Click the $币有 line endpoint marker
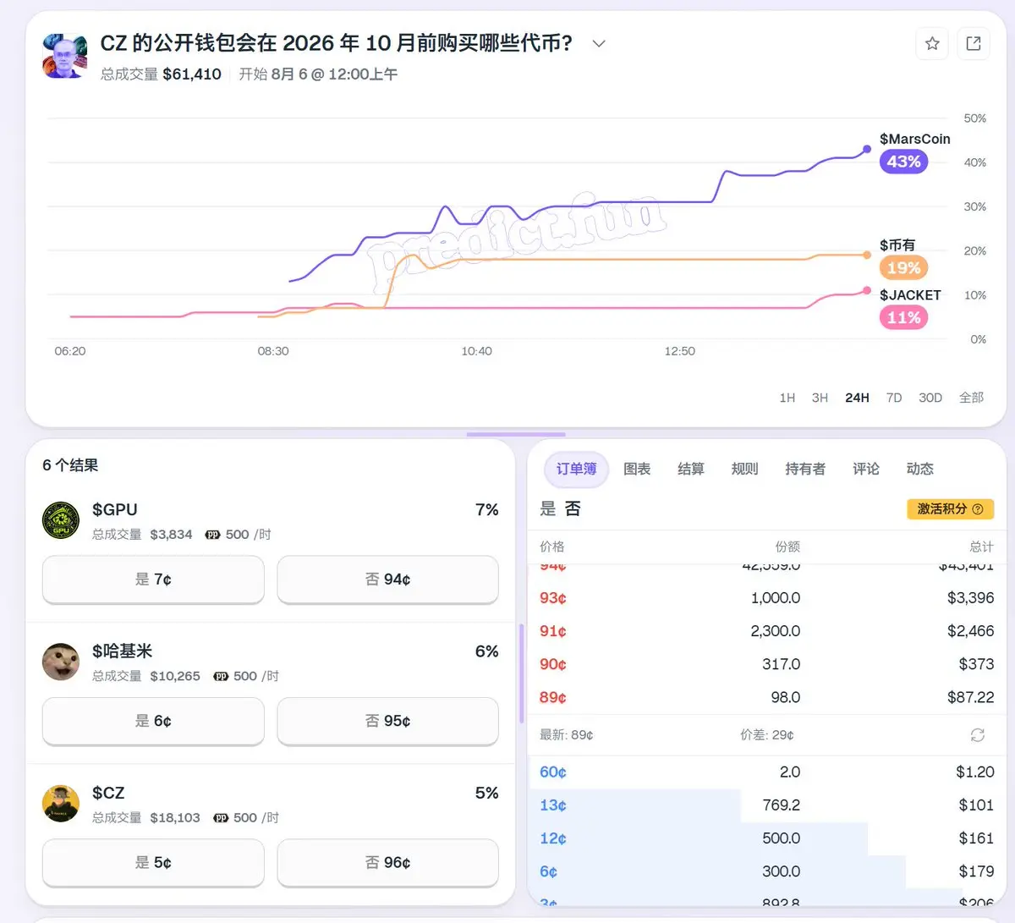1015x923 pixels. (x=867, y=255)
